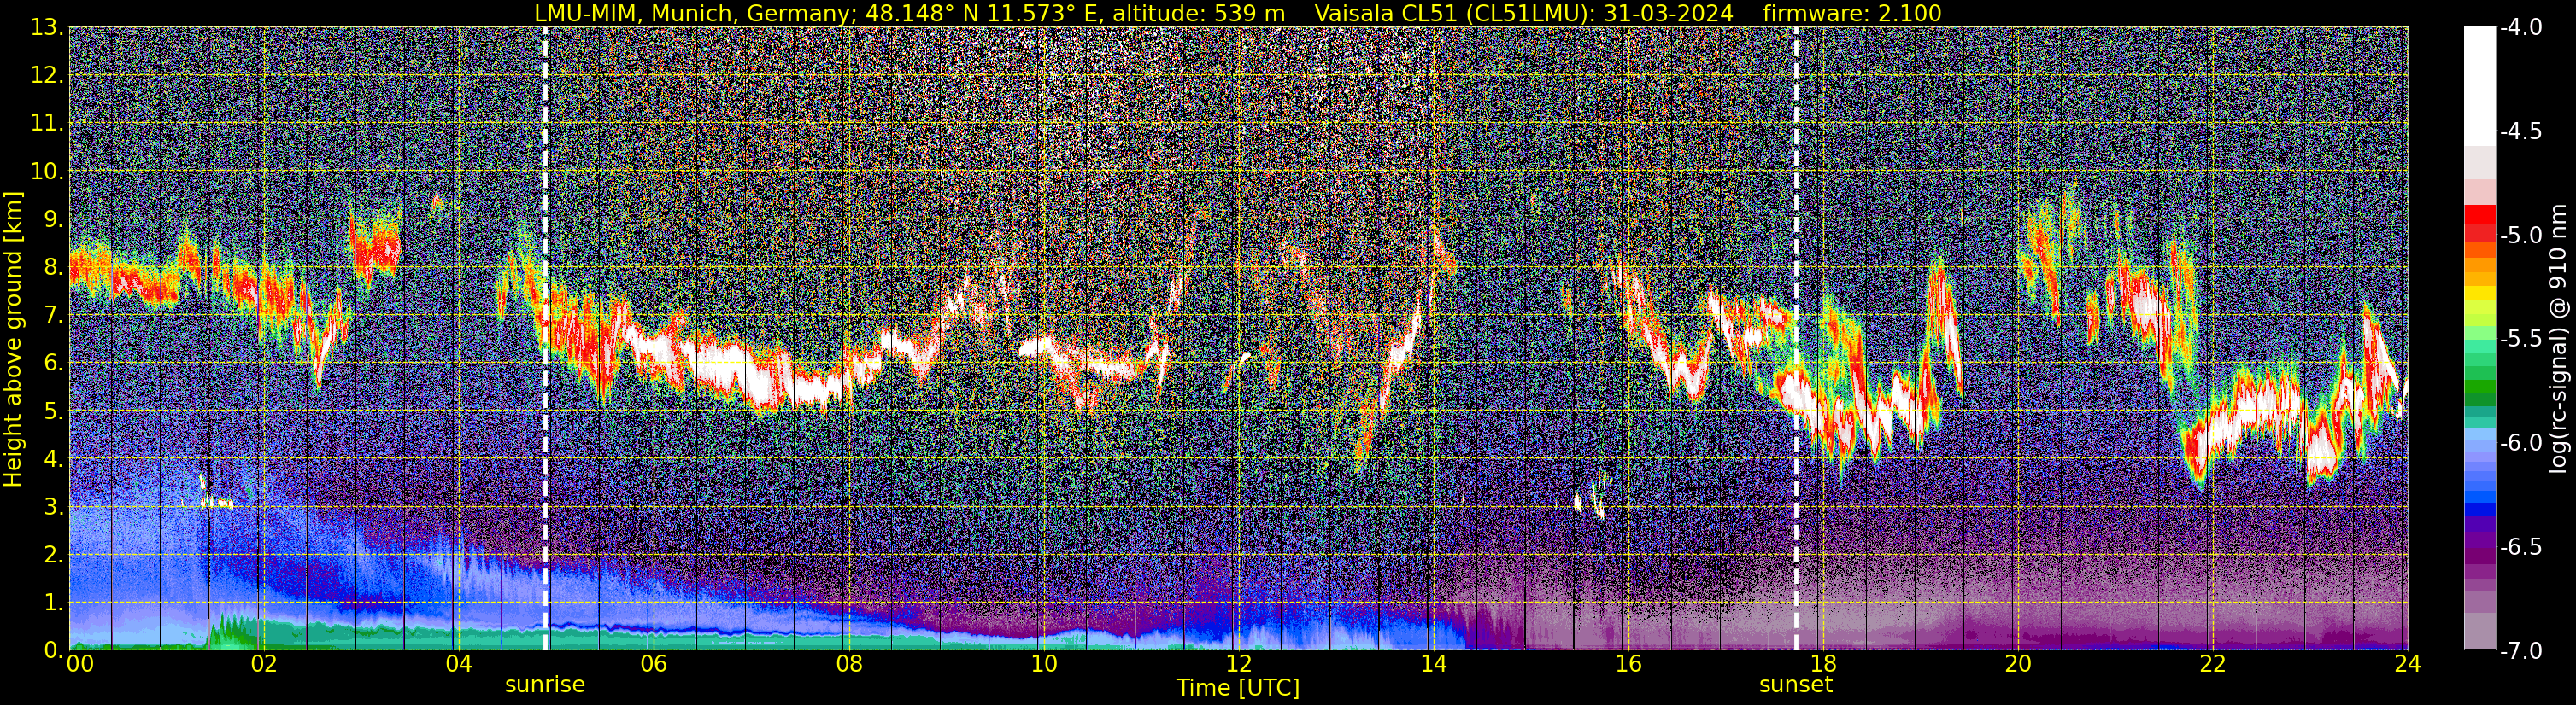Click the time axis tick '22'
This screenshot has width=2576, height=705.
(2213, 664)
